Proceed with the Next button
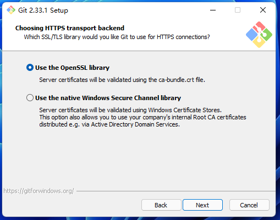This screenshot has width=280, height=220. (202, 205)
